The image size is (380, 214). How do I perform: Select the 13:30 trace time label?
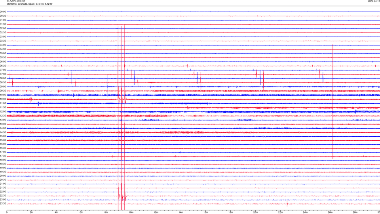pyautogui.click(x=3, y=124)
